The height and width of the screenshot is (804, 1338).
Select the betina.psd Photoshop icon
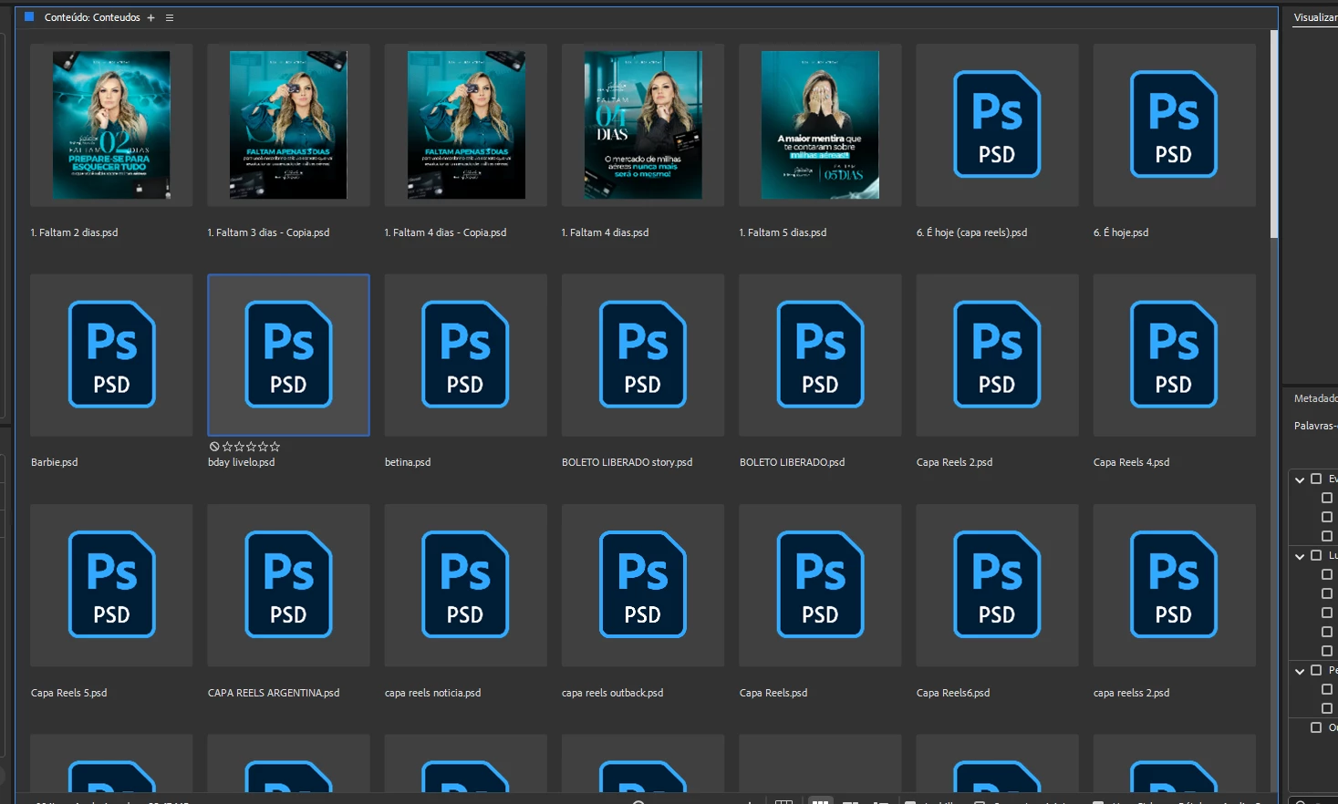[465, 354]
